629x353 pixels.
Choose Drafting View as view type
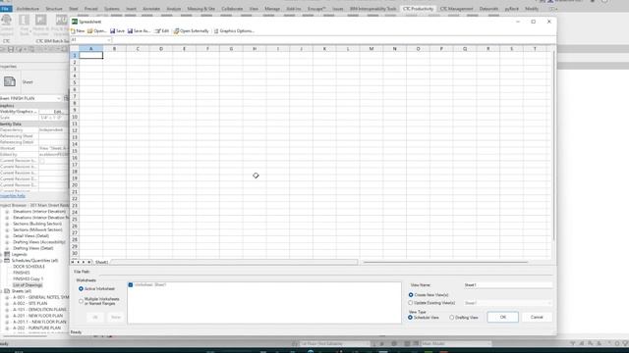click(x=452, y=318)
